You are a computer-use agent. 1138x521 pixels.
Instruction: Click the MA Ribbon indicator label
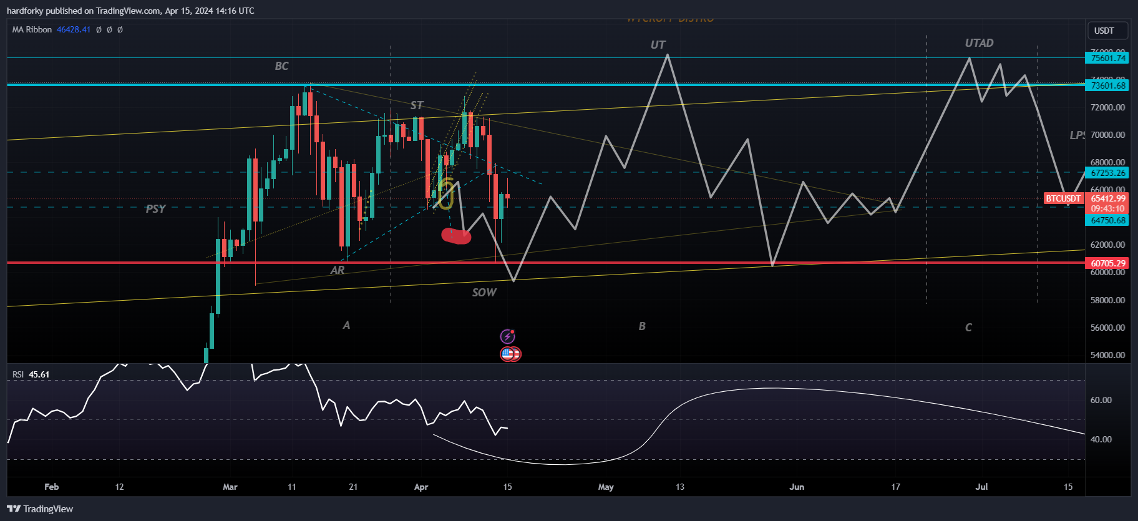pyautogui.click(x=32, y=29)
